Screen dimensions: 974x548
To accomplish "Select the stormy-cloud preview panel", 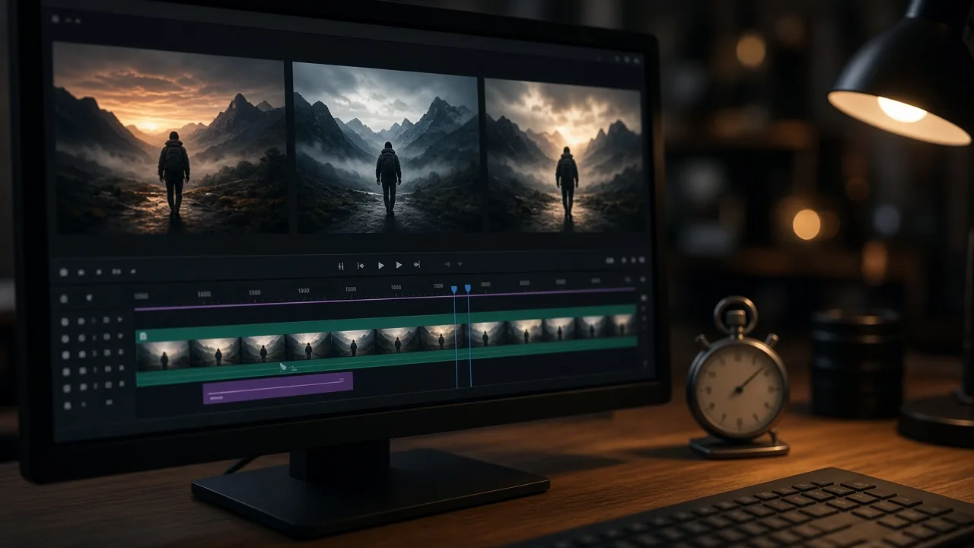I will point(563,155).
